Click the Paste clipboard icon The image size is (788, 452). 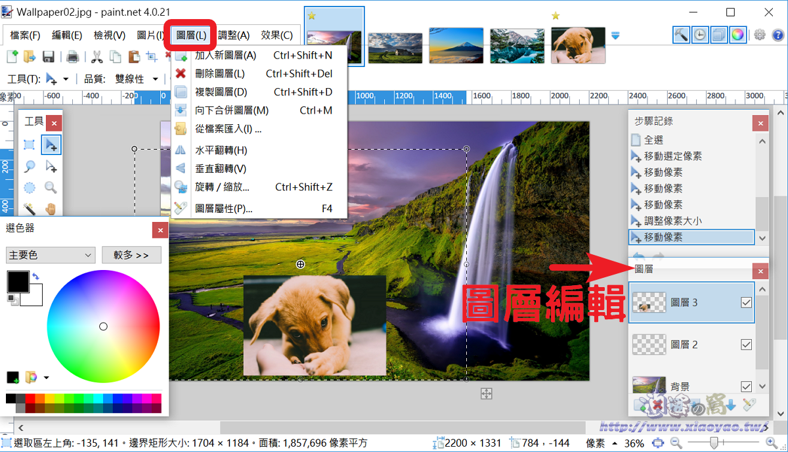click(134, 56)
